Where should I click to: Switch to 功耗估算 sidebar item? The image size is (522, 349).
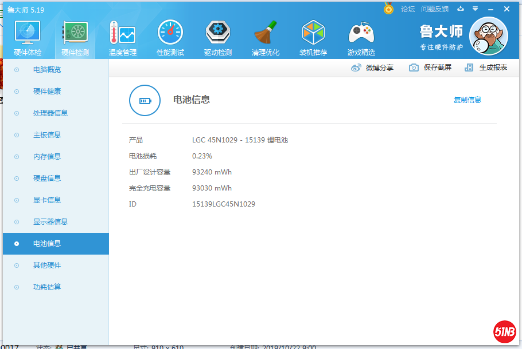coord(47,287)
